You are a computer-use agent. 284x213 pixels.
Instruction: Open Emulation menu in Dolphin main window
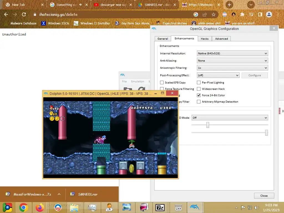pyautogui.click(x=138, y=82)
